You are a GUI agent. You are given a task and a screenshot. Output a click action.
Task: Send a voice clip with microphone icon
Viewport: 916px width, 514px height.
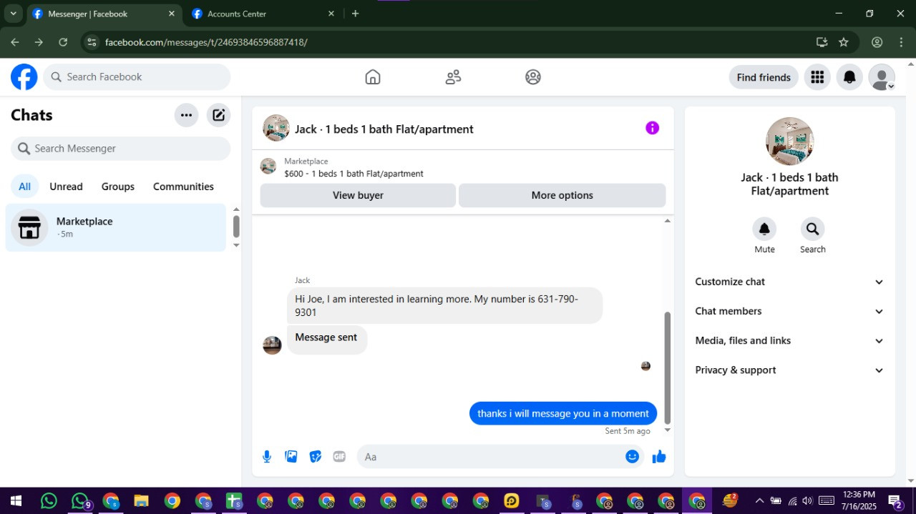point(267,456)
